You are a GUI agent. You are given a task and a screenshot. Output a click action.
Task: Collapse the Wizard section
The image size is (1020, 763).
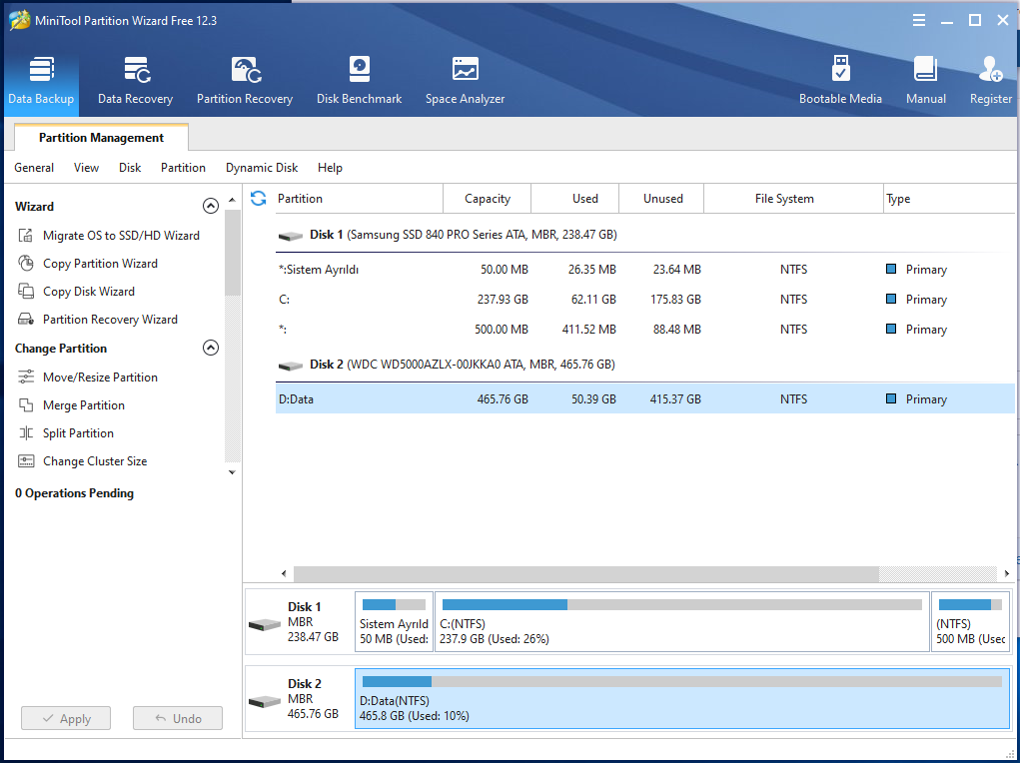click(x=211, y=206)
